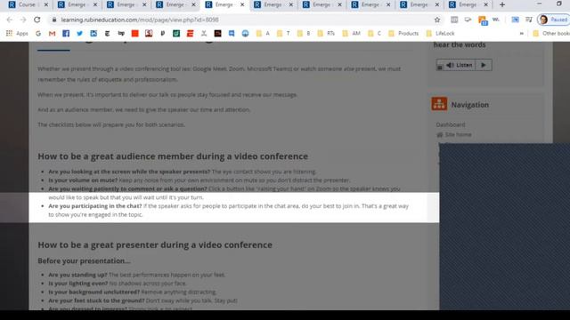Open the Products bookmarks folder
570x320 pixels.
[403, 34]
